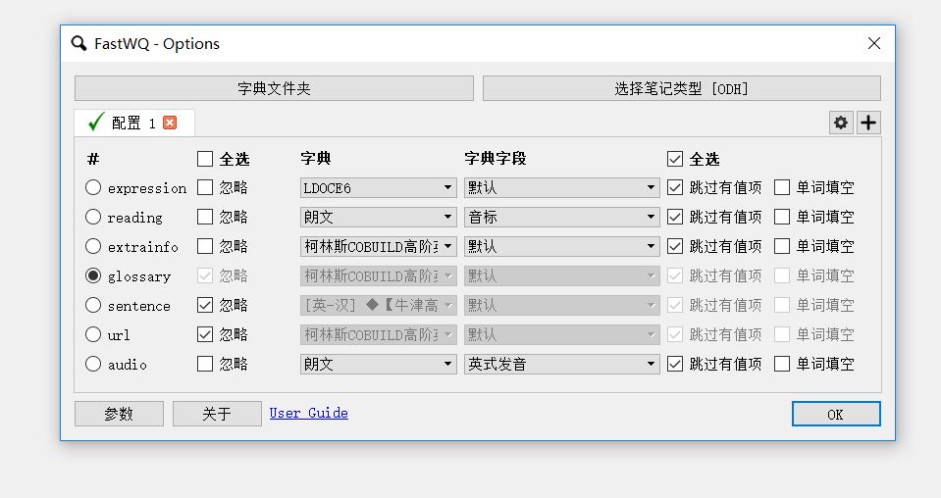Open 默认 field dropdown for expression
The width and height of the screenshot is (941, 498).
(x=561, y=187)
